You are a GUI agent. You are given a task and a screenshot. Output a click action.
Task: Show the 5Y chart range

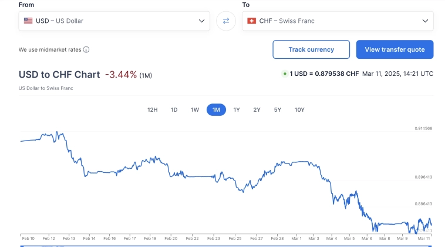pyautogui.click(x=278, y=109)
